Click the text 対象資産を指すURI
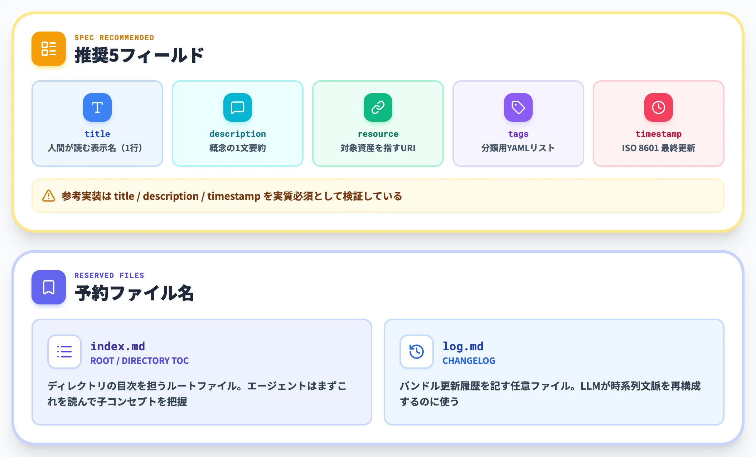Viewport: 756px width, 457px height. point(378,148)
